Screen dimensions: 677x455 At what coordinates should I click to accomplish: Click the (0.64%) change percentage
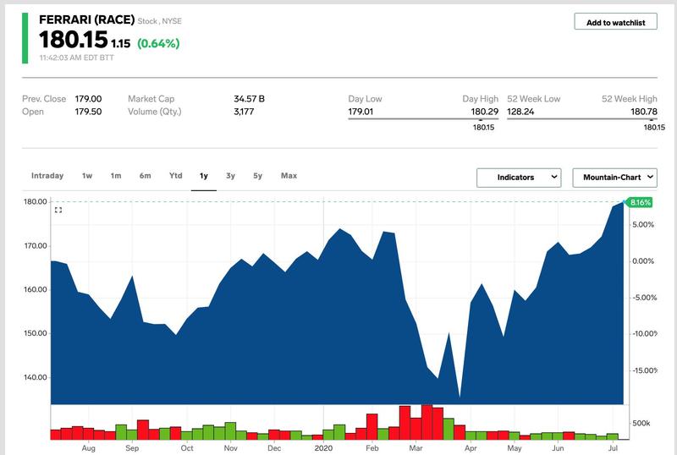(x=158, y=43)
